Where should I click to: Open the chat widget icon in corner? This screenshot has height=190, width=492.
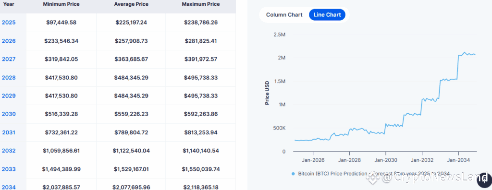coord(484,180)
